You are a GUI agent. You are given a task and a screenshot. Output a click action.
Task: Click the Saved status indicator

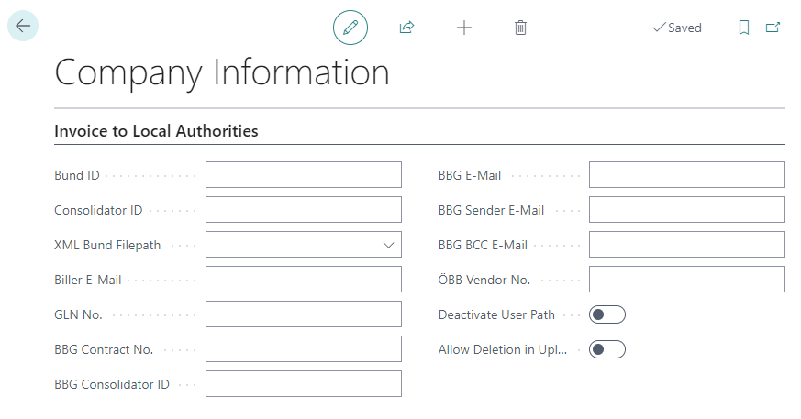(677, 28)
